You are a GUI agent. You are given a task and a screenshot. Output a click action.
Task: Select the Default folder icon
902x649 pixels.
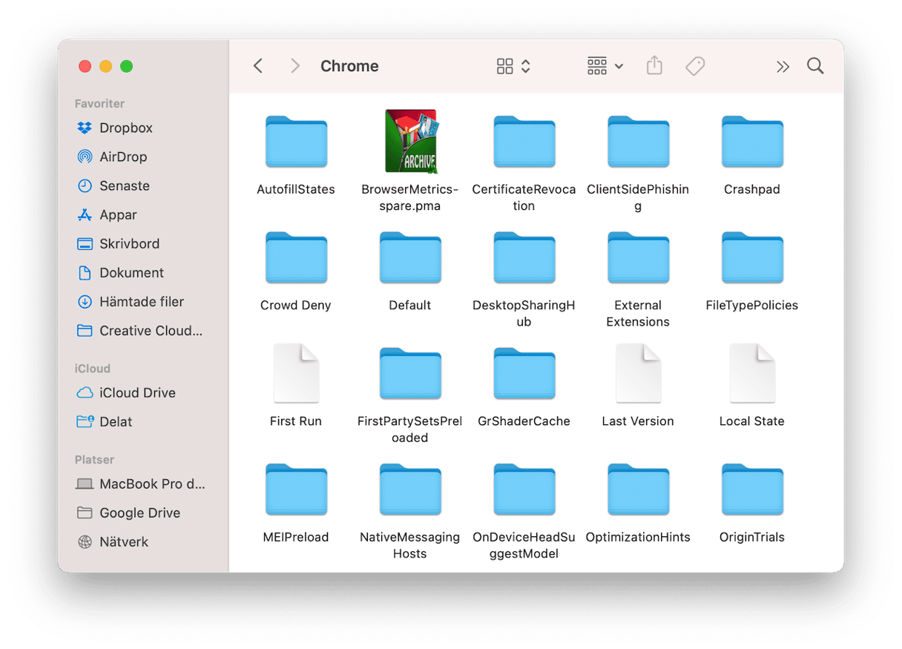[410, 257]
